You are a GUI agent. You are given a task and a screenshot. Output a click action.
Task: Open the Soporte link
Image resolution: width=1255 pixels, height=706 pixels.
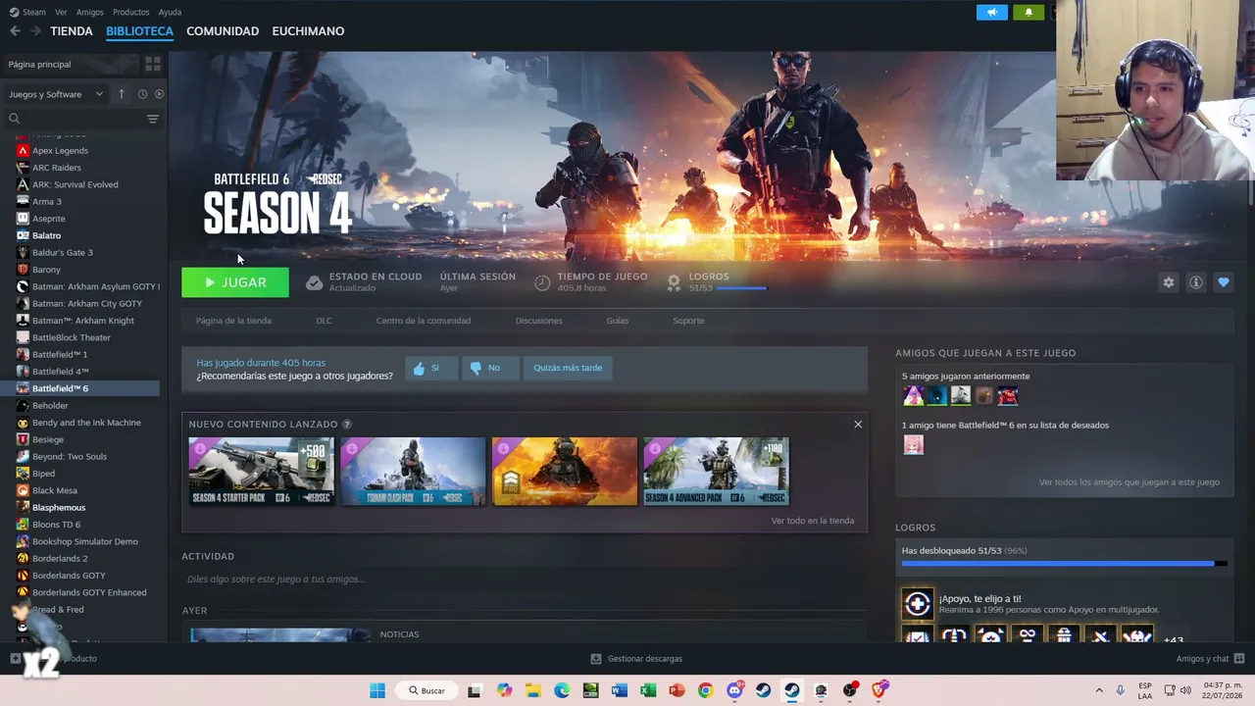(688, 321)
